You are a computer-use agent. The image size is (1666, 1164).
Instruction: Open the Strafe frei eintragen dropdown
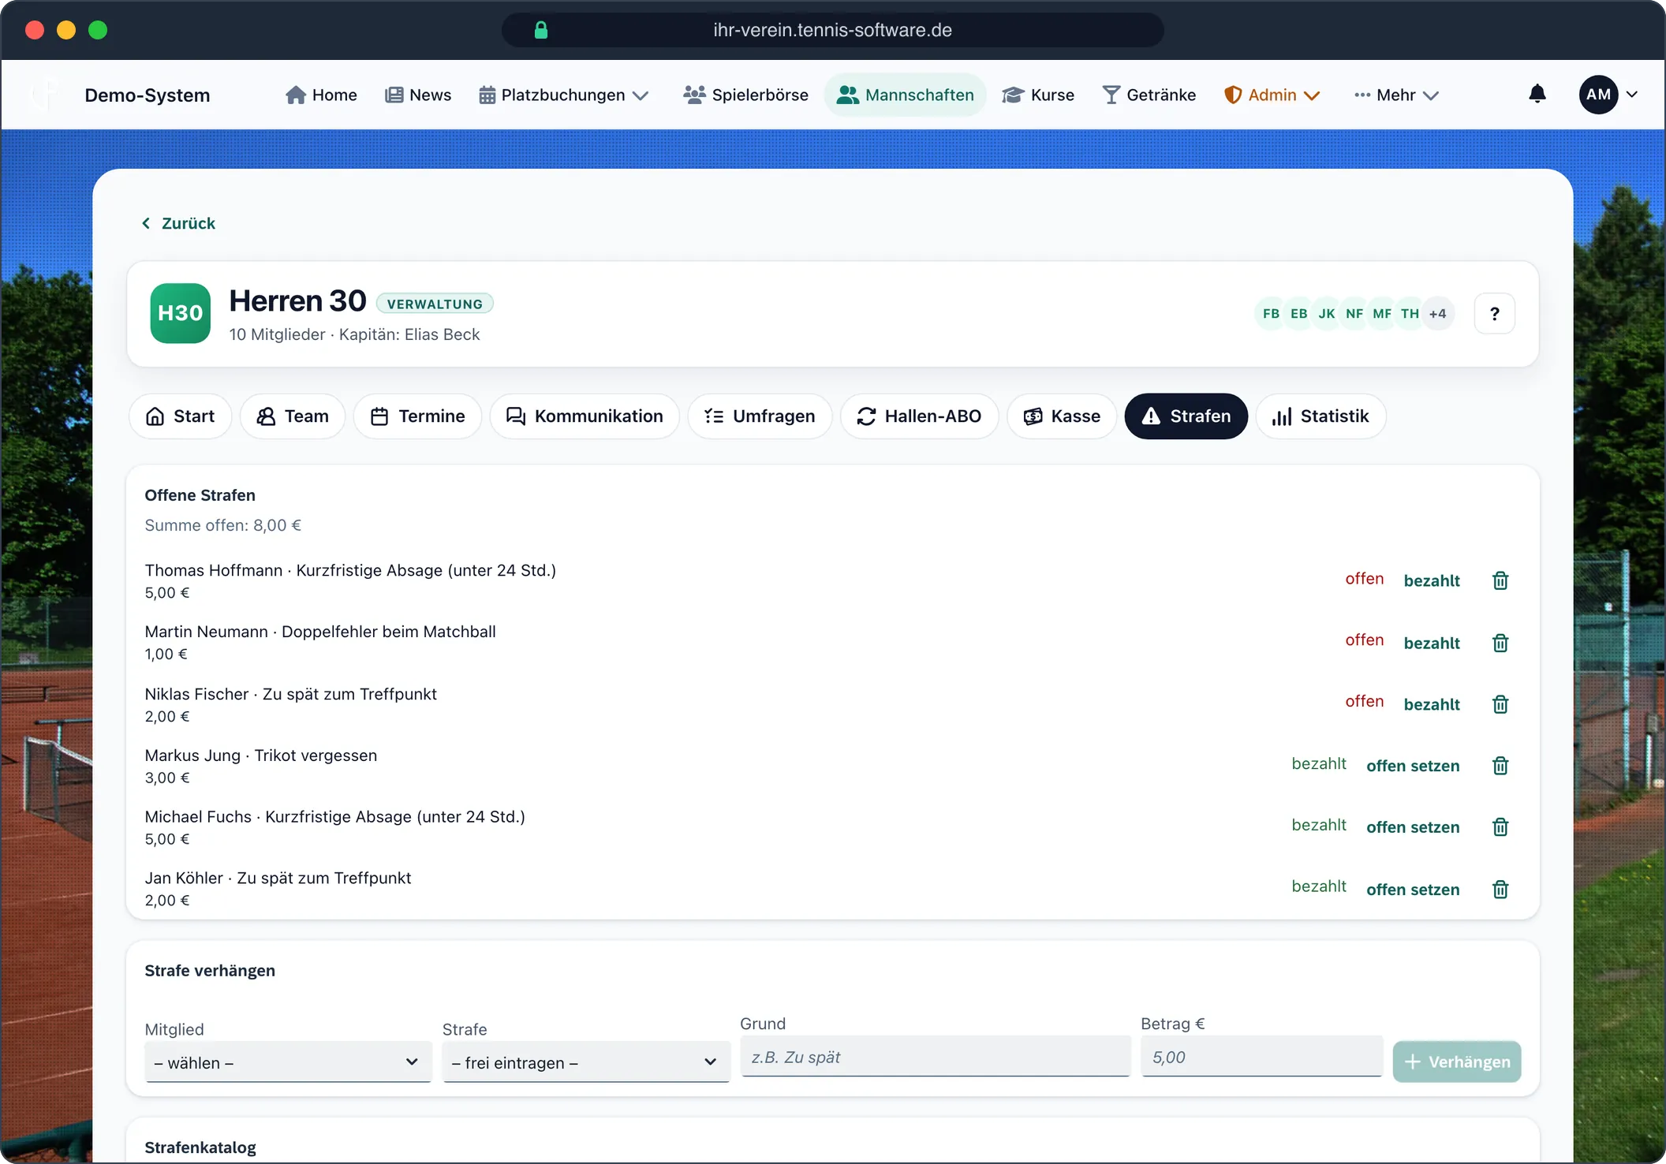point(586,1062)
